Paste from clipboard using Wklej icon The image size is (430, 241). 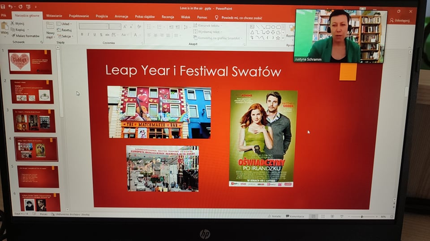tap(4, 26)
